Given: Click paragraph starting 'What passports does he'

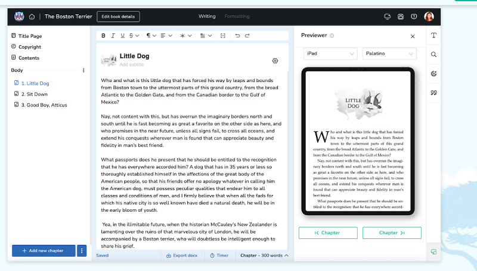Looking at the screenshot, I should click(189, 185).
